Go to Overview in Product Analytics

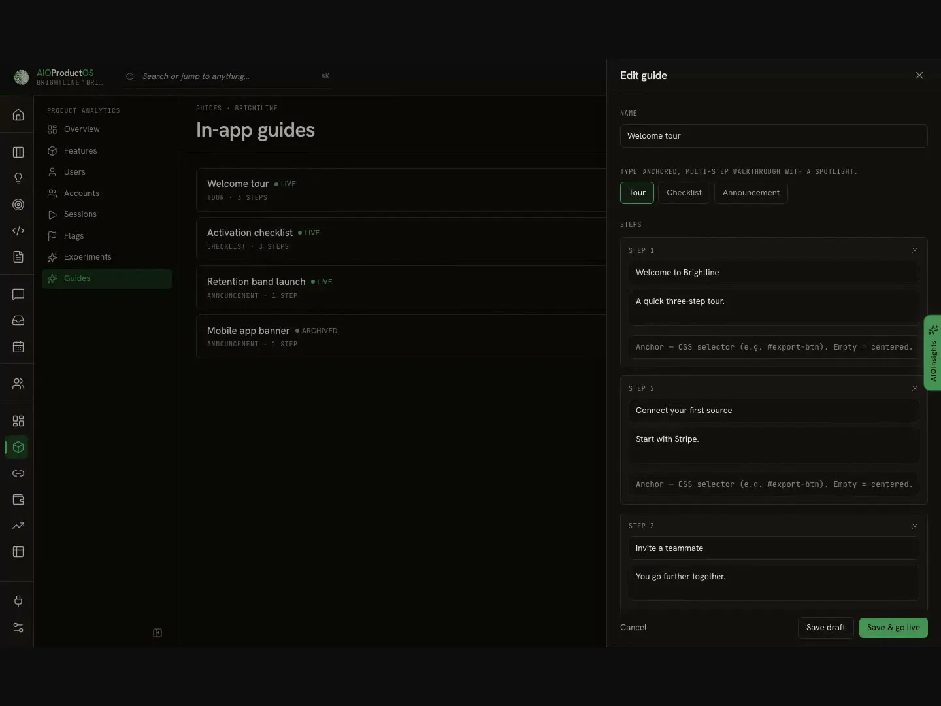click(x=107, y=129)
